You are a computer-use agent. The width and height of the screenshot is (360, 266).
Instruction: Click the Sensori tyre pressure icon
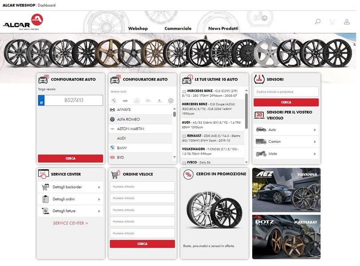(x=259, y=79)
